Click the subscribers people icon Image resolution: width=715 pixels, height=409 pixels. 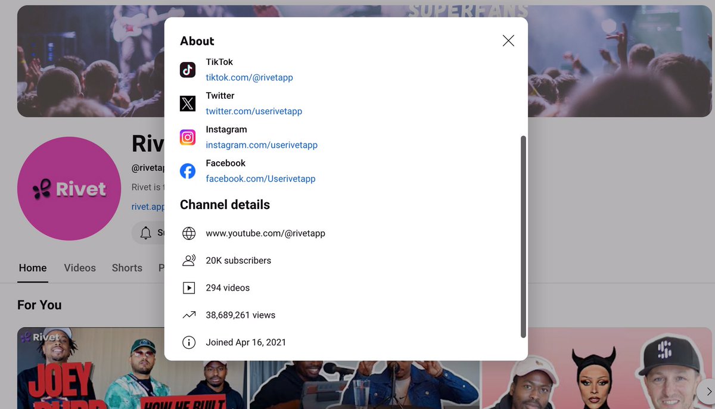pos(189,260)
